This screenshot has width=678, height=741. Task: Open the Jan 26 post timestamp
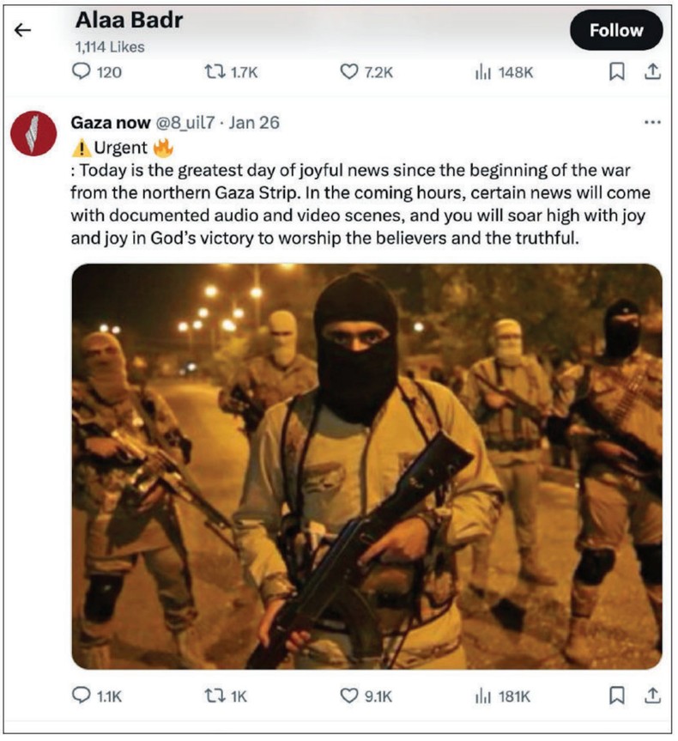coord(256,123)
